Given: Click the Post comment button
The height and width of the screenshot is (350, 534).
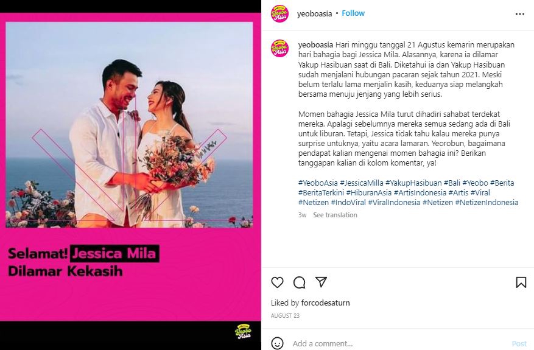Looking at the screenshot, I should tap(519, 343).
